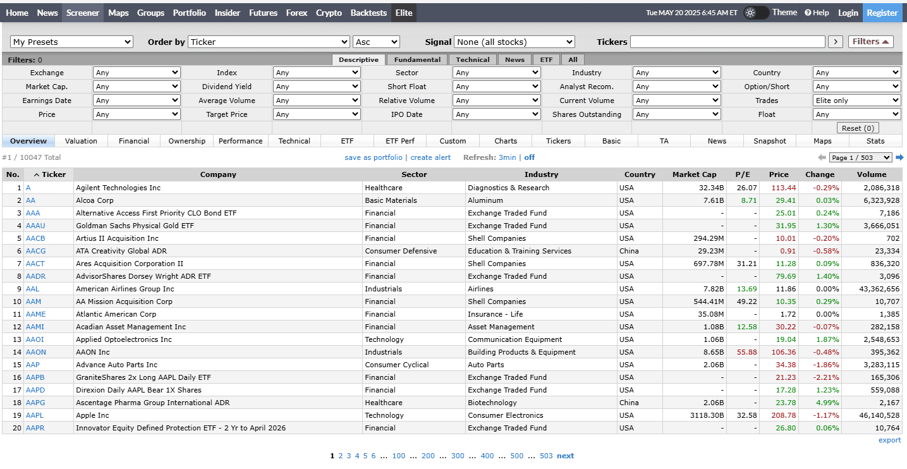
Task: Open the Exchange filter dropdown
Action: tap(137, 73)
